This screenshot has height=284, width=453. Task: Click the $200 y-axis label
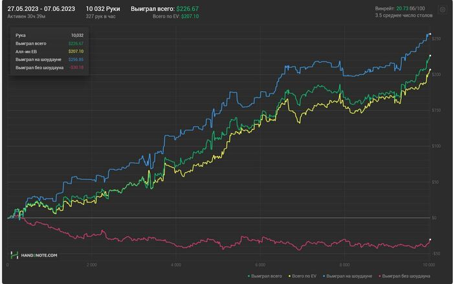click(436, 74)
